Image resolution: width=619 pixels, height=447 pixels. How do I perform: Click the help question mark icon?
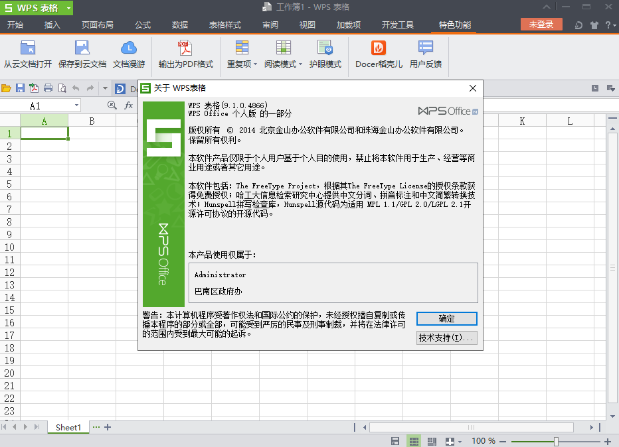point(608,25)
